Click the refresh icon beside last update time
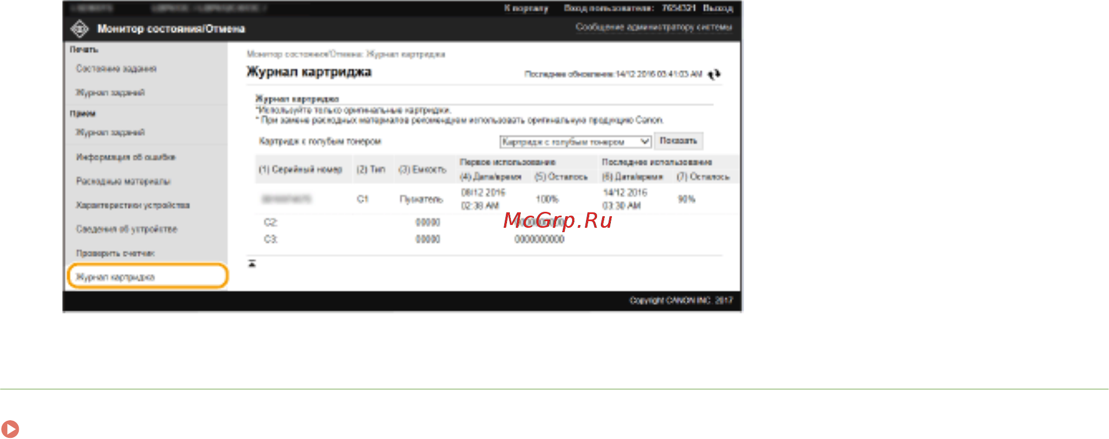 pos(715,74)
